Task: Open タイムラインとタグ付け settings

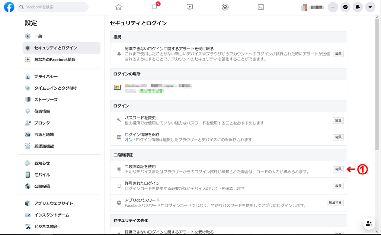Action: [x=61, y=88]
